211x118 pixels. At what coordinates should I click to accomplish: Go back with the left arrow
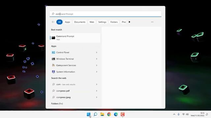click(53, 22)
